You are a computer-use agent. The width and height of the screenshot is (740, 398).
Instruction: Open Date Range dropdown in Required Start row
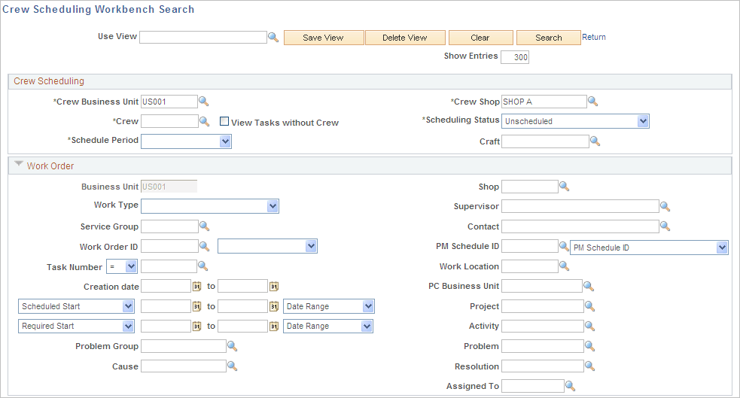pos(328,326)
